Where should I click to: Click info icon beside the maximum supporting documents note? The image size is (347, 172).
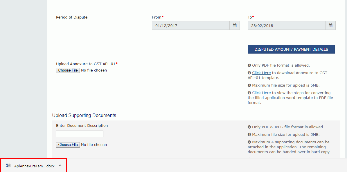point(249,142)
